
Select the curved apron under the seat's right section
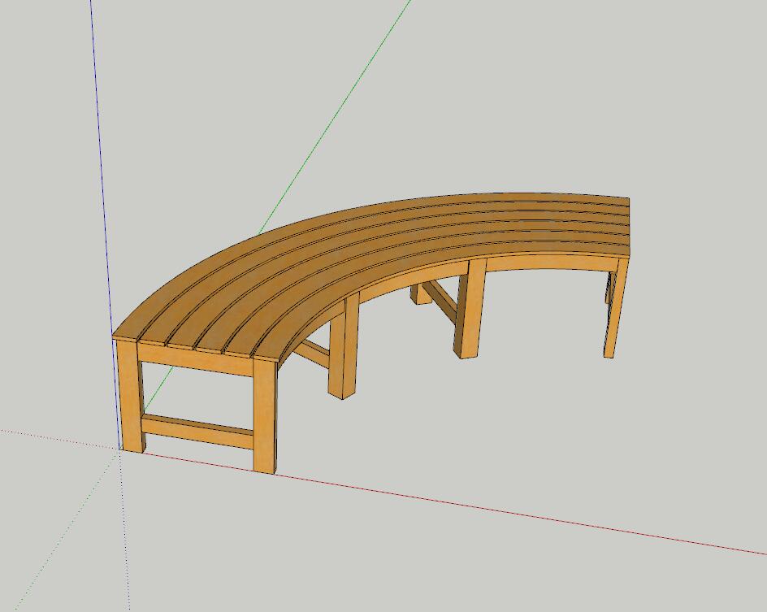pyautogui.click(x=550, y=263)
